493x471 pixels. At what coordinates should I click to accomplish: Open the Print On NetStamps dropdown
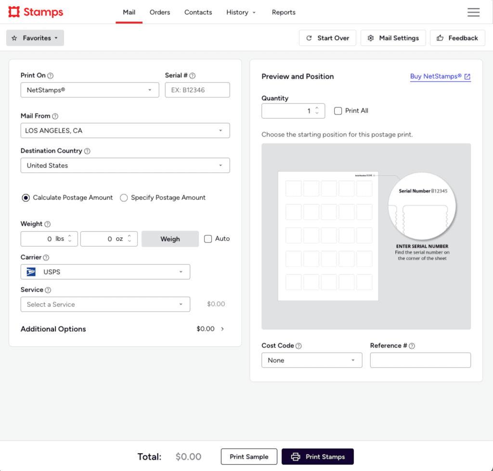(x=90, y=90)
